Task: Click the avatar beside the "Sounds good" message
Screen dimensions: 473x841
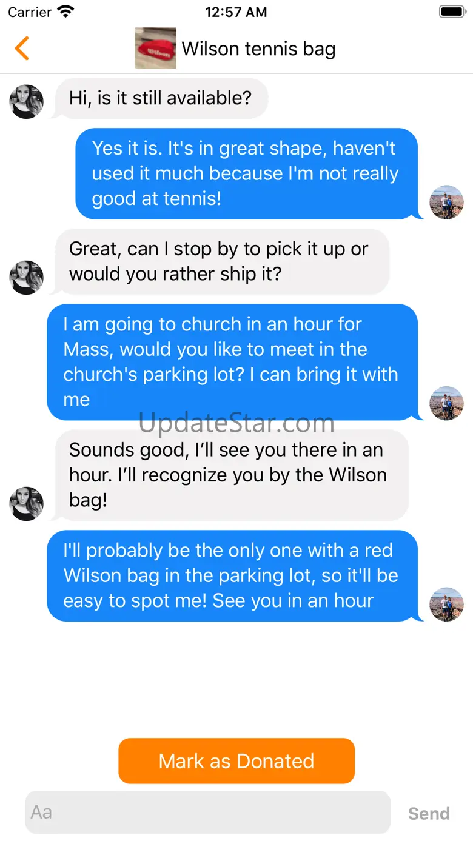Action: tap(27, 503)
